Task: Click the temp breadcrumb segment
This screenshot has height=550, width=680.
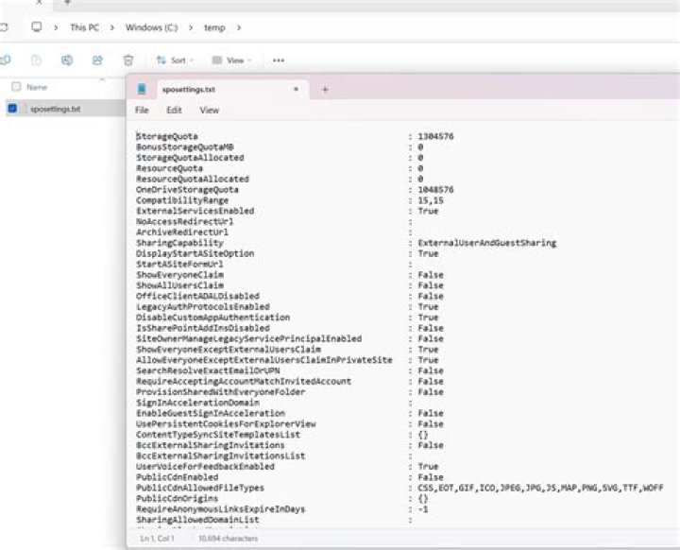Action: coord(214,27)
